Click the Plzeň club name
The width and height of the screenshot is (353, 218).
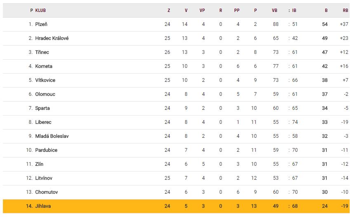41,24
